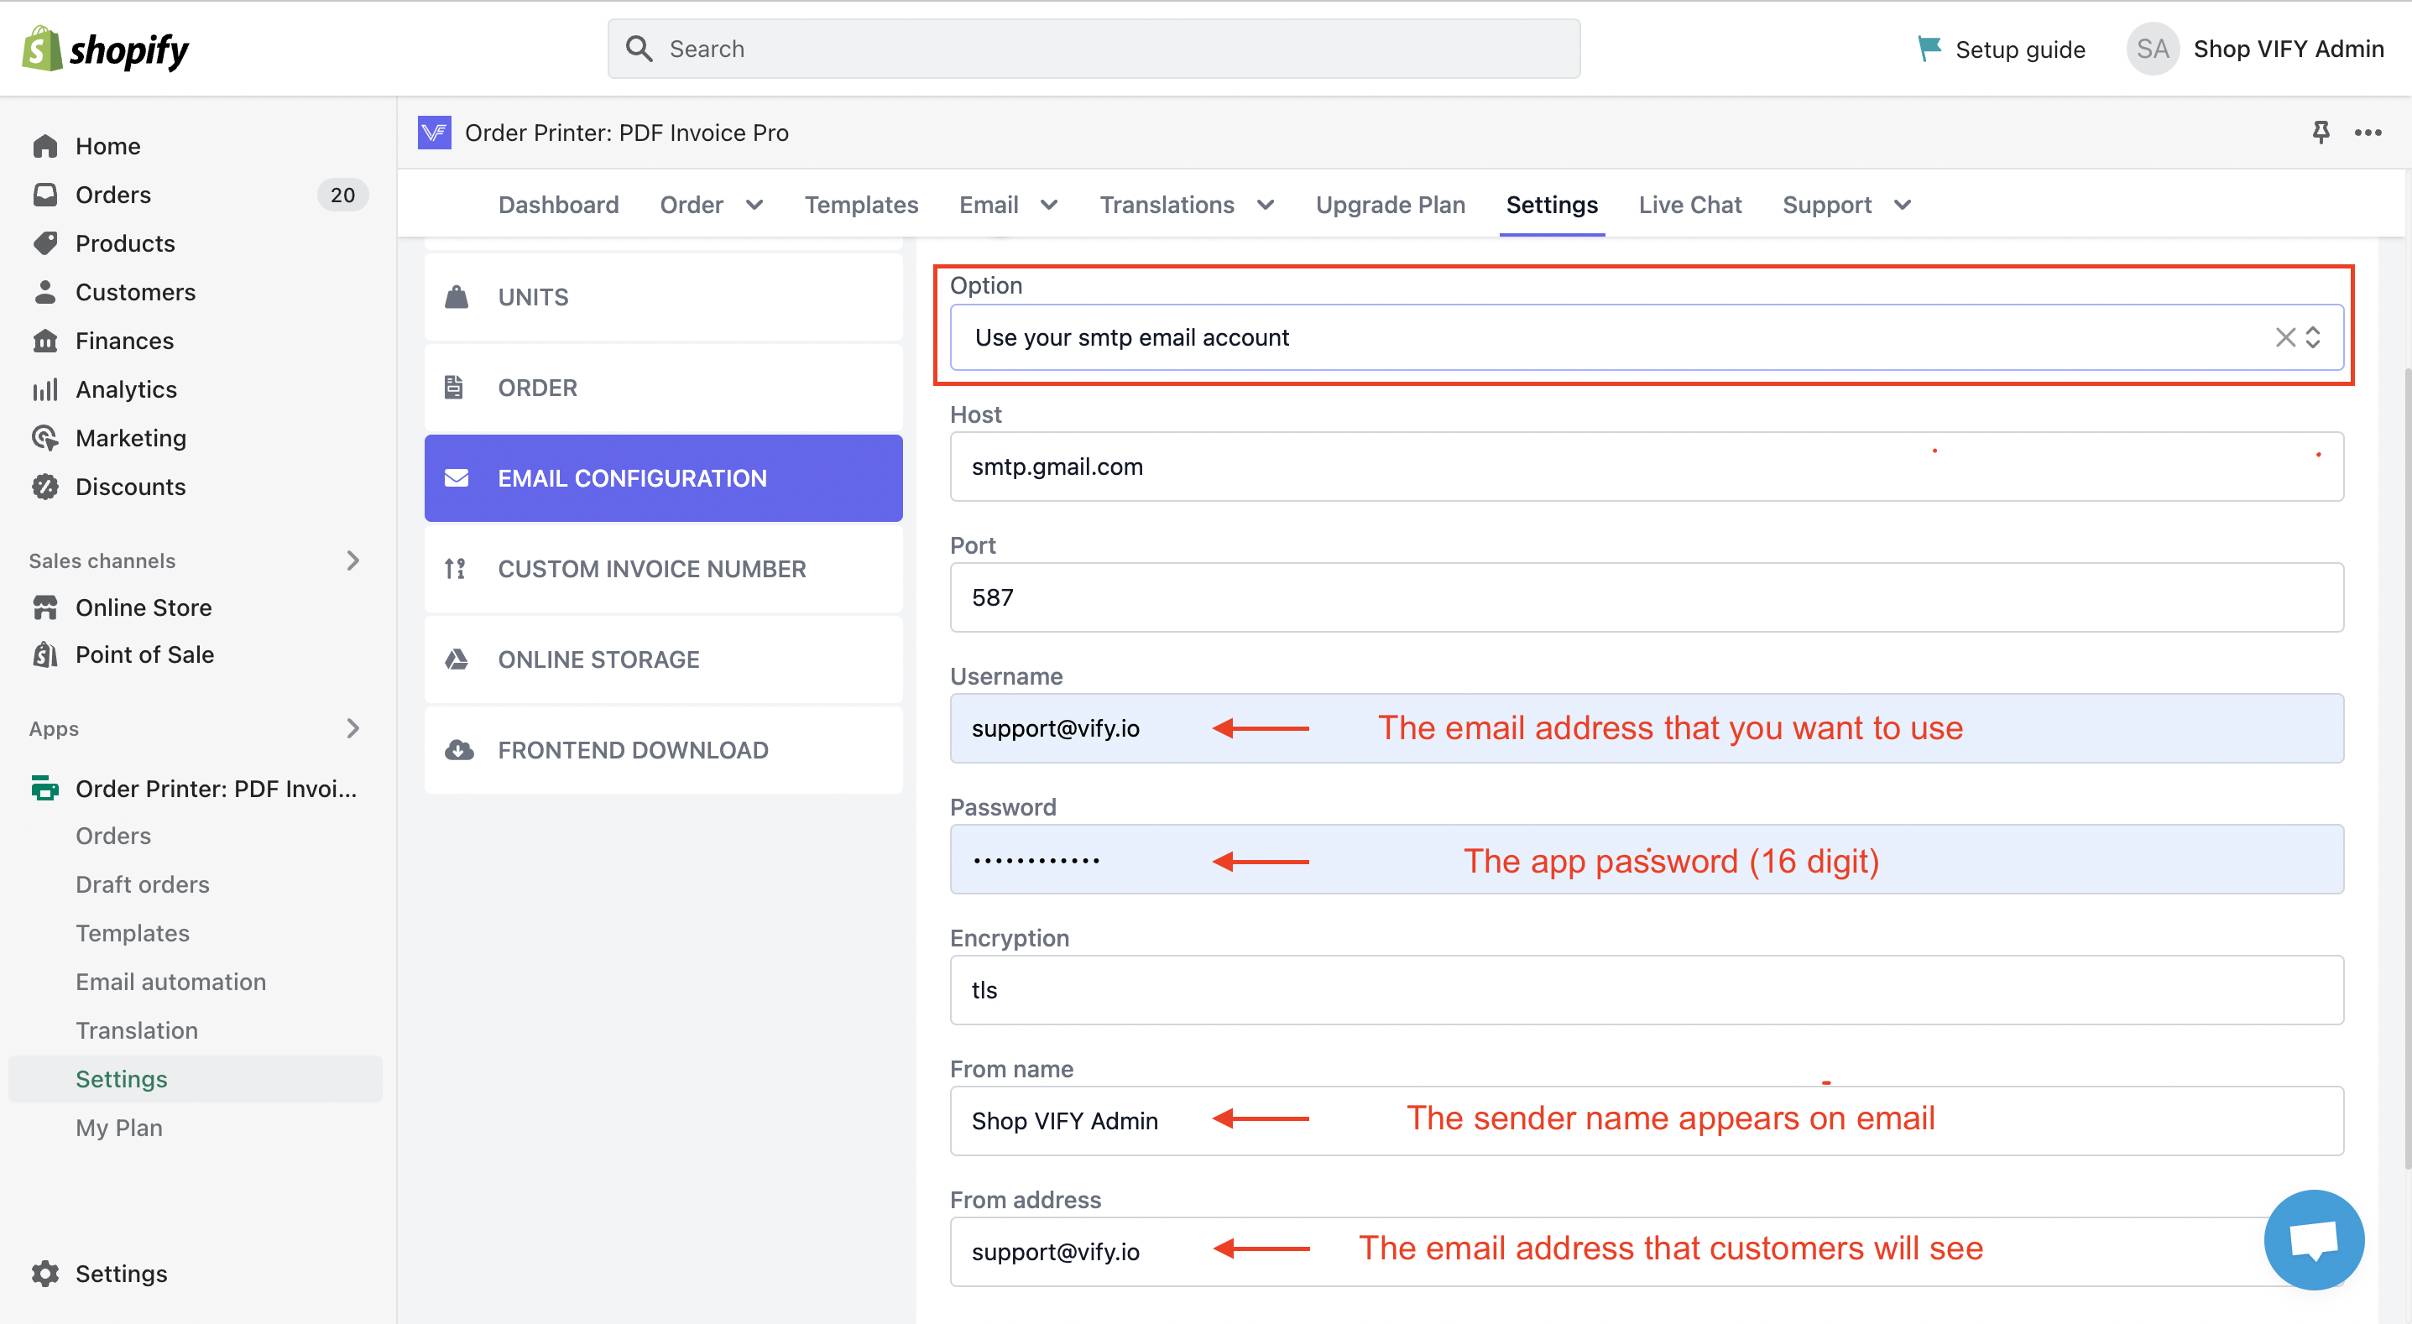Expand the Sales channels section
The height and width of the screenshot is (1324, 2412).
coord(352,560)
